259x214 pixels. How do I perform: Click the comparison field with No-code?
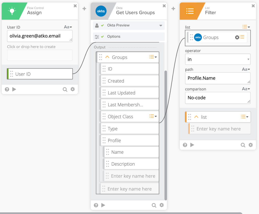tap(218, 98)
